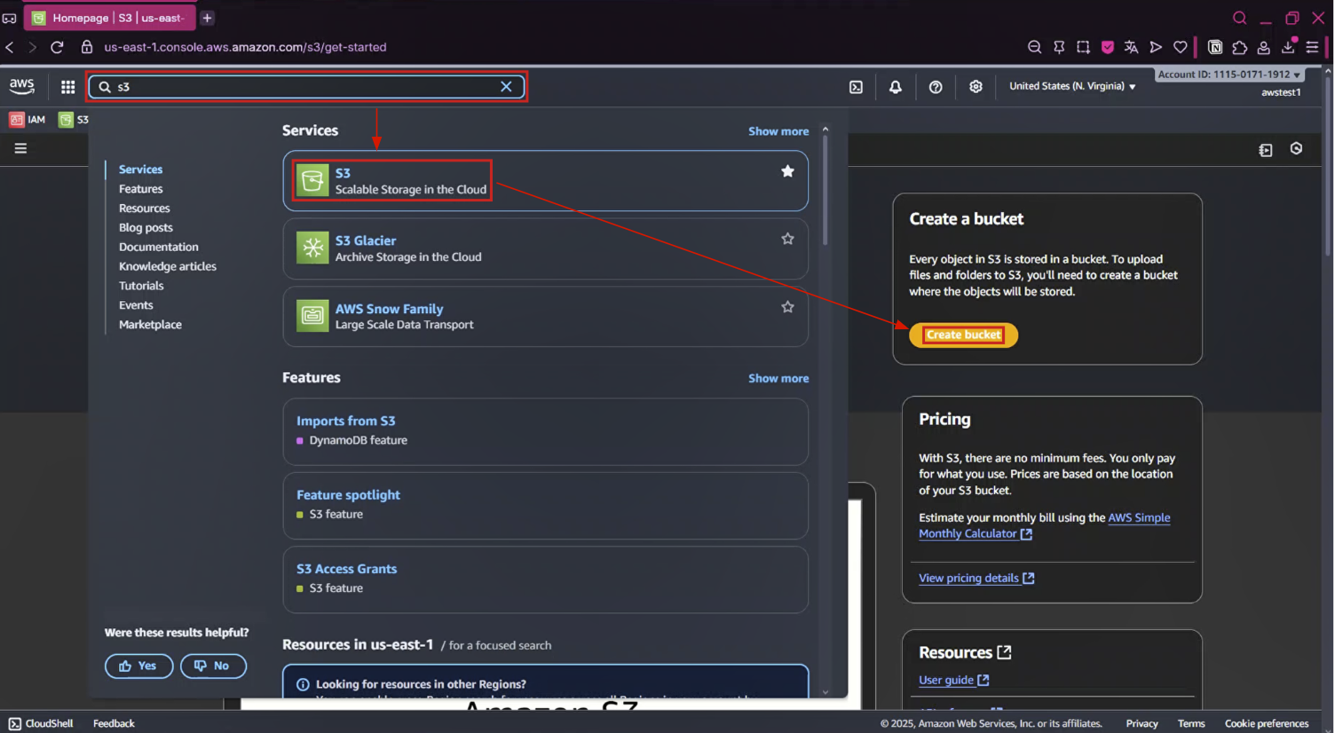1335x733 pixels.
Task: Open the help question mark menu
Action: (x=936, y=87)
